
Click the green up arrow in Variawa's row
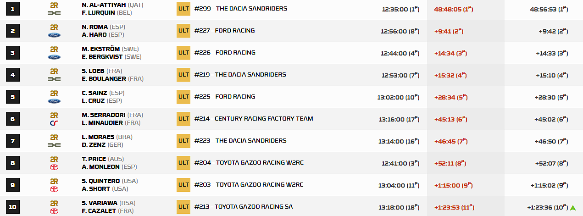(x=572, y=207)
